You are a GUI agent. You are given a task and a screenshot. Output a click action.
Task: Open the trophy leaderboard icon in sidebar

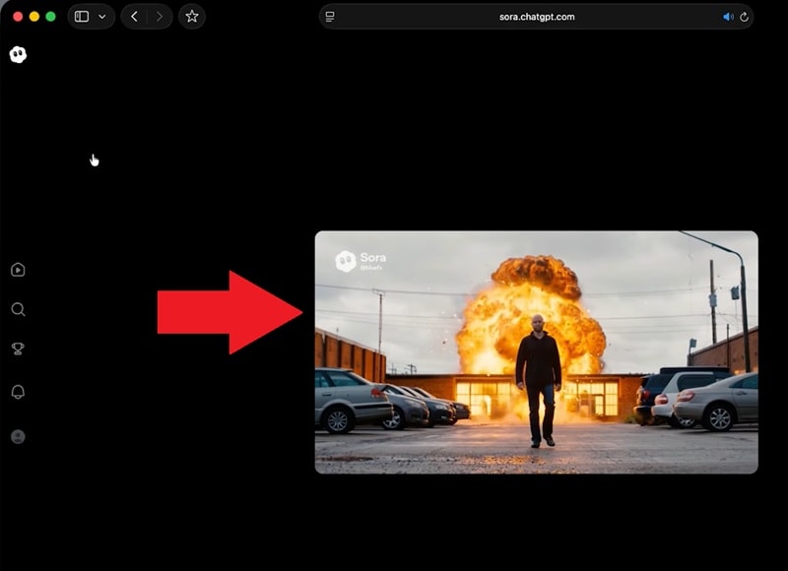click(x=18, y=349)
